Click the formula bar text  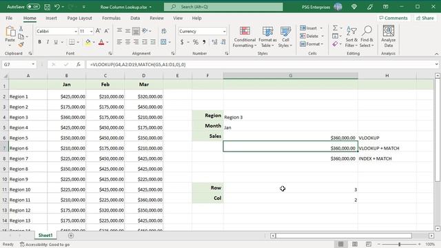point(138,64)
